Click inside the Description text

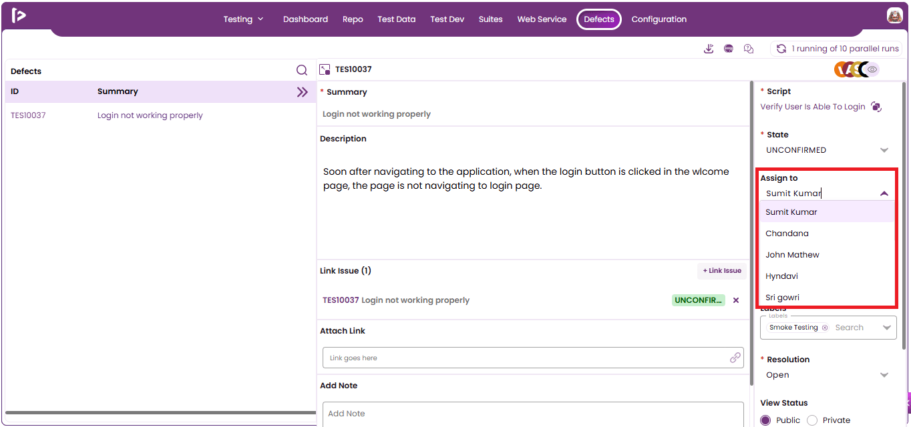click(526, 179)
